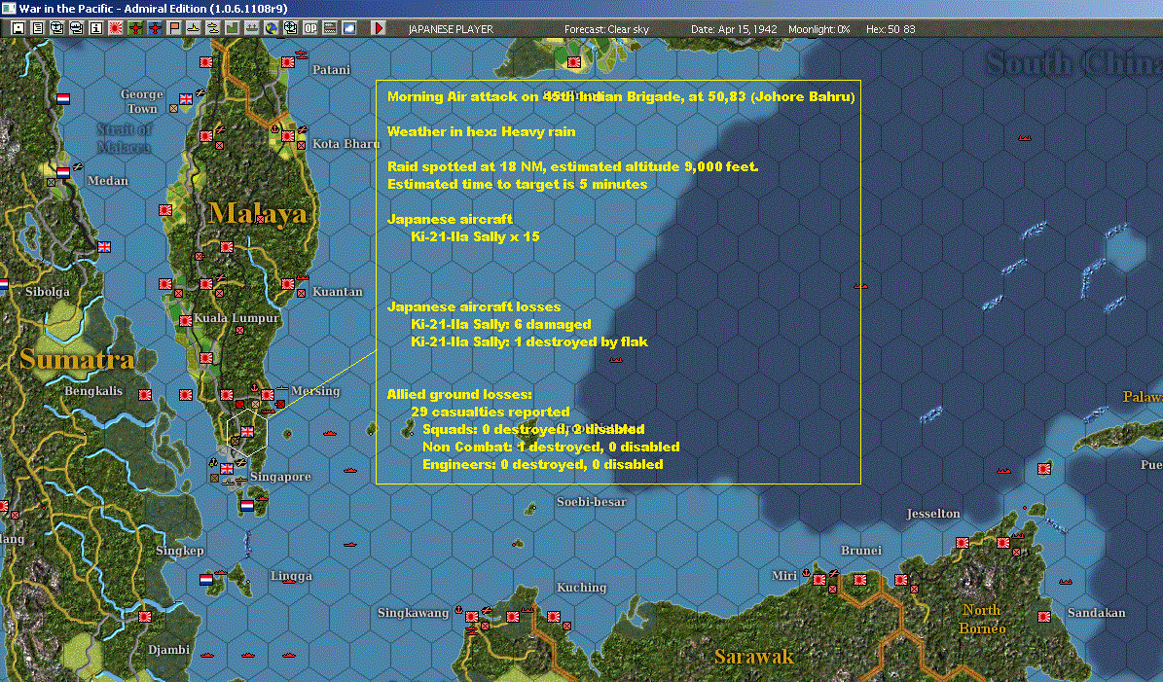Select Japanese flag marker below Jesselton label

pos(962,543)
